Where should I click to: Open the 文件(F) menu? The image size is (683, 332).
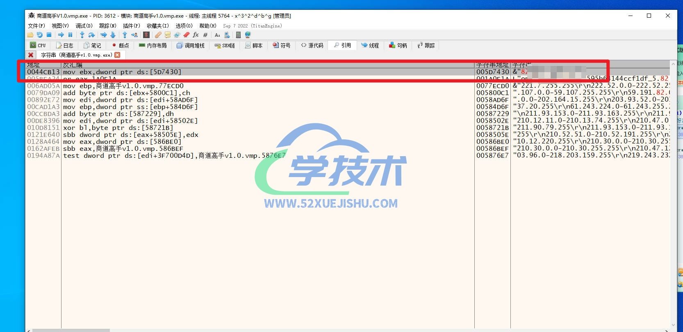pos(36,26)
